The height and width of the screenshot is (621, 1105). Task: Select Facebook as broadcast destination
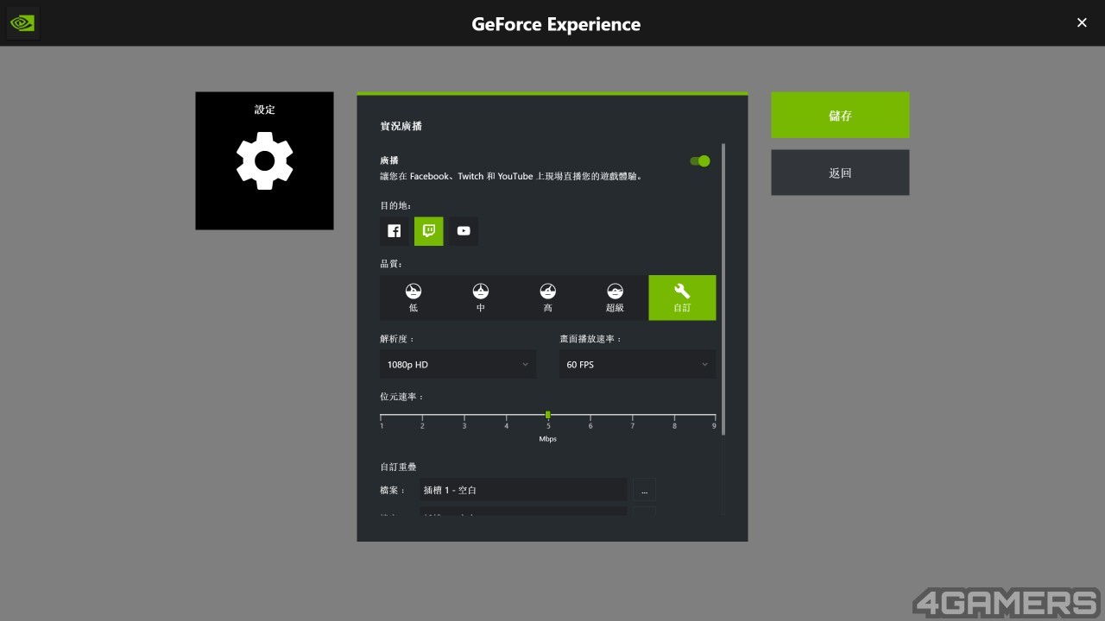tap(394, 231)
